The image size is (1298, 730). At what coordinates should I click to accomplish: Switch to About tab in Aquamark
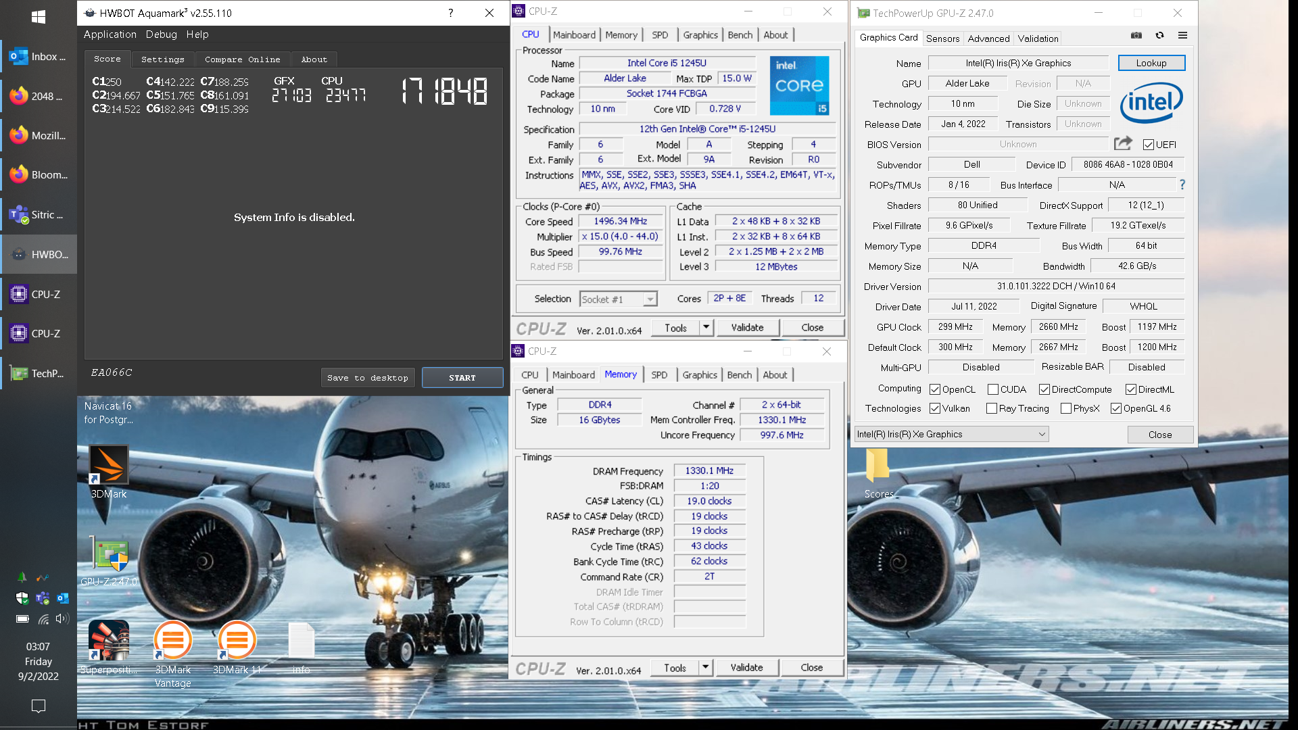coord(314,59)
